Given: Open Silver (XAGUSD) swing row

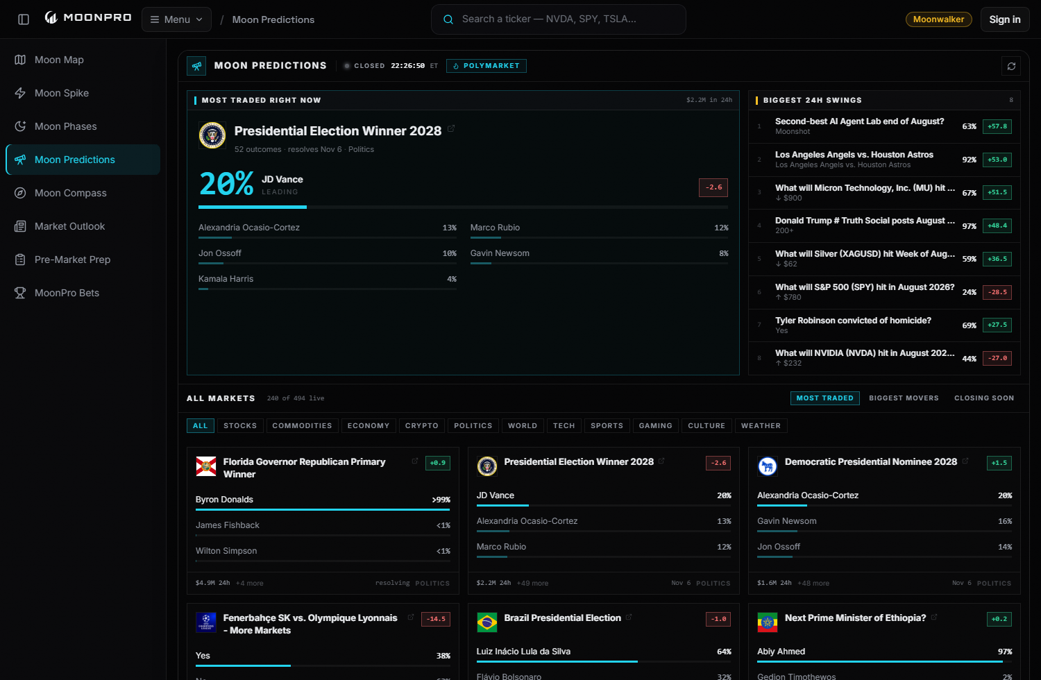Looking at the screenshot, I should coord(884,259).
